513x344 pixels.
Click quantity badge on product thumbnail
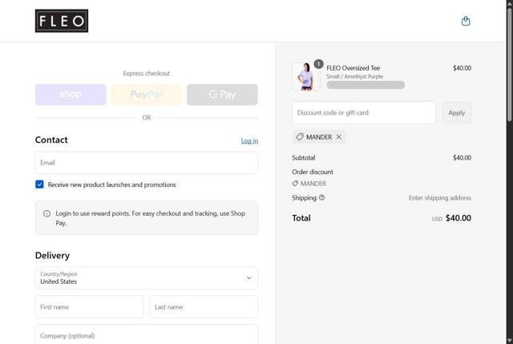coord(318,64)
